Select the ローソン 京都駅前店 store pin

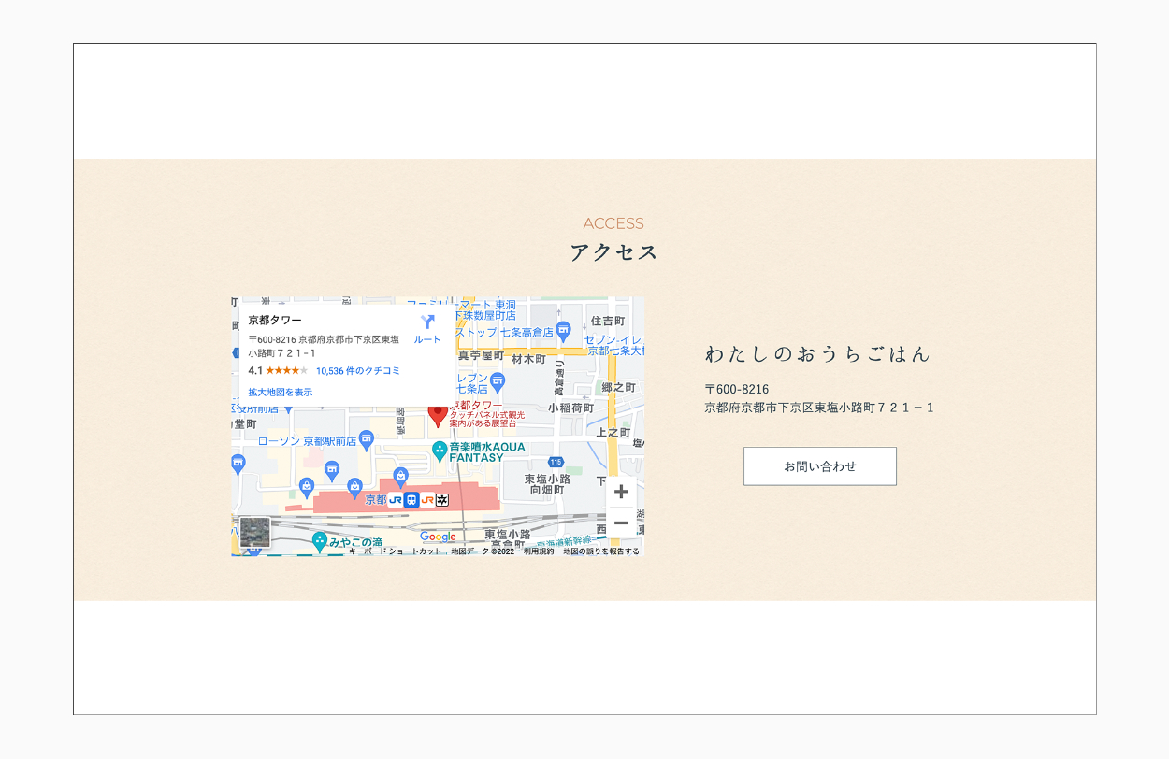367,438
